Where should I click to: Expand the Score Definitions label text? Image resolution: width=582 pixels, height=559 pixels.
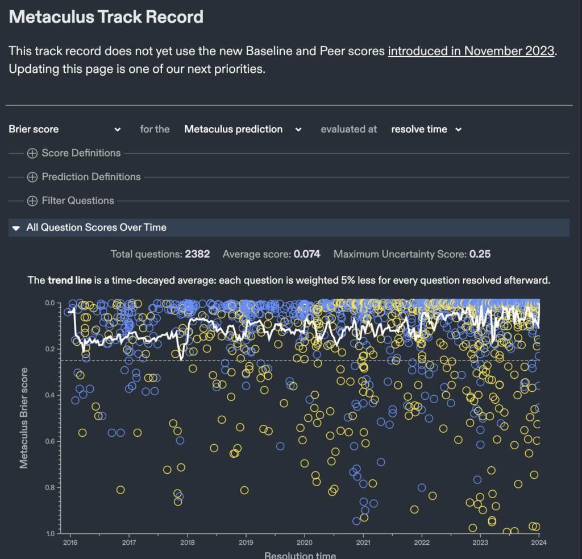pyautogui.click(x=81, y=153)
